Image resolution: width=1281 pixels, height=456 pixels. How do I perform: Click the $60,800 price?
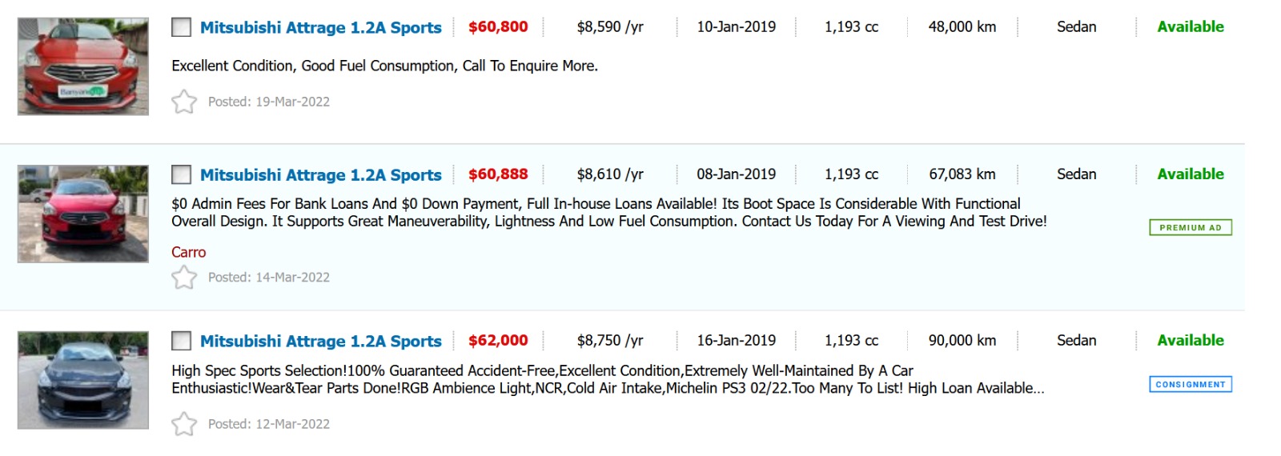point(498,27)
